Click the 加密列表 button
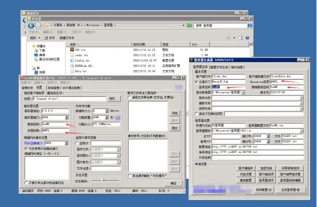317x207 pixels. click(x=266, y=168)
